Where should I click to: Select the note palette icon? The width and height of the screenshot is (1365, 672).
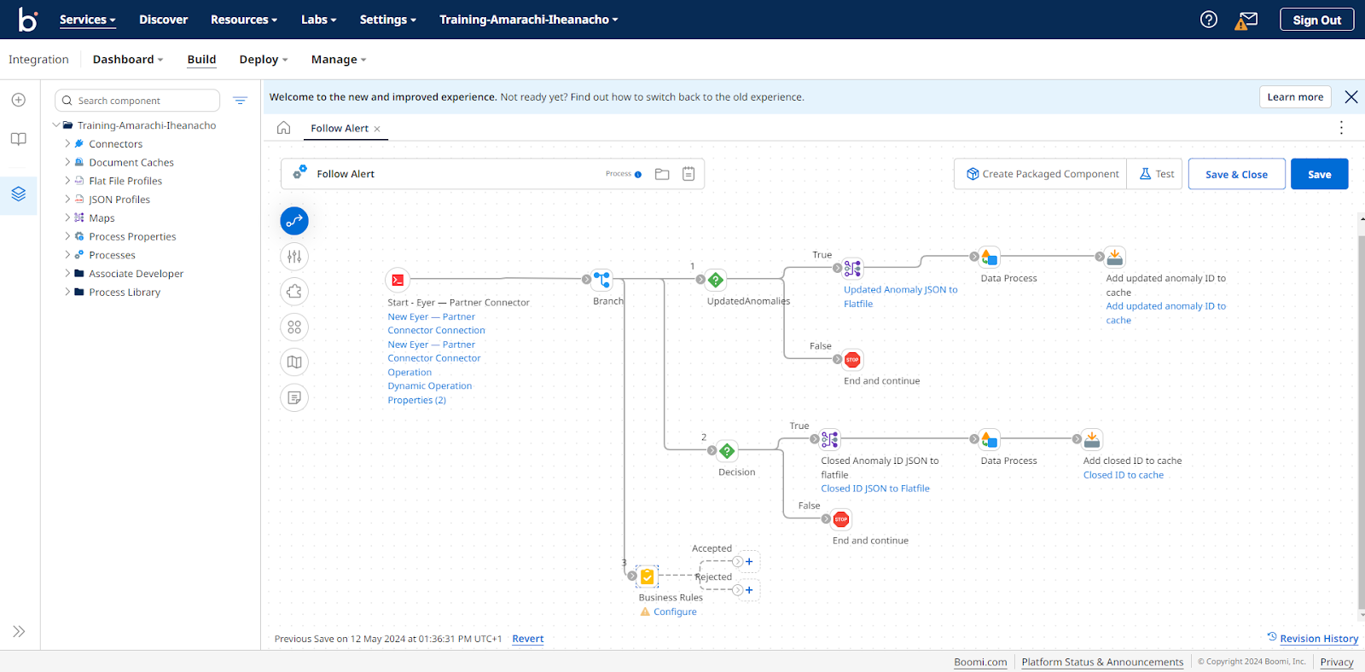tap(294, 397)
